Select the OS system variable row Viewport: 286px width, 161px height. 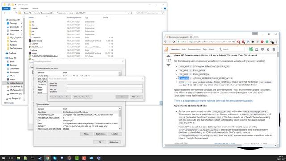tap(78, 120)
